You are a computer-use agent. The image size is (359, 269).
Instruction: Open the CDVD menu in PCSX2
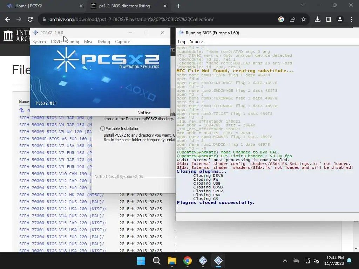pyautogui.click(x=56, y=42)
